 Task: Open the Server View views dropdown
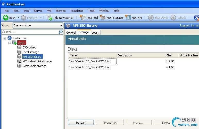click(38, 25)
